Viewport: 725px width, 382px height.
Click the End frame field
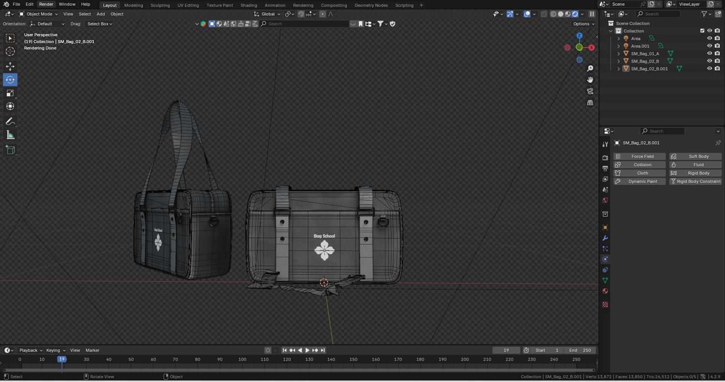tap(580, 350)
